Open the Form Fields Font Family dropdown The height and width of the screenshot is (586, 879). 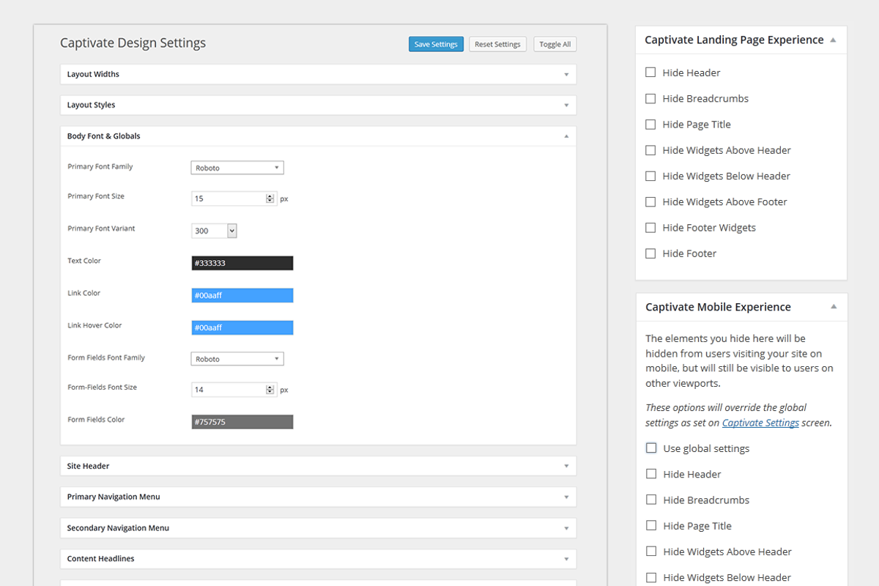(237, 359)
